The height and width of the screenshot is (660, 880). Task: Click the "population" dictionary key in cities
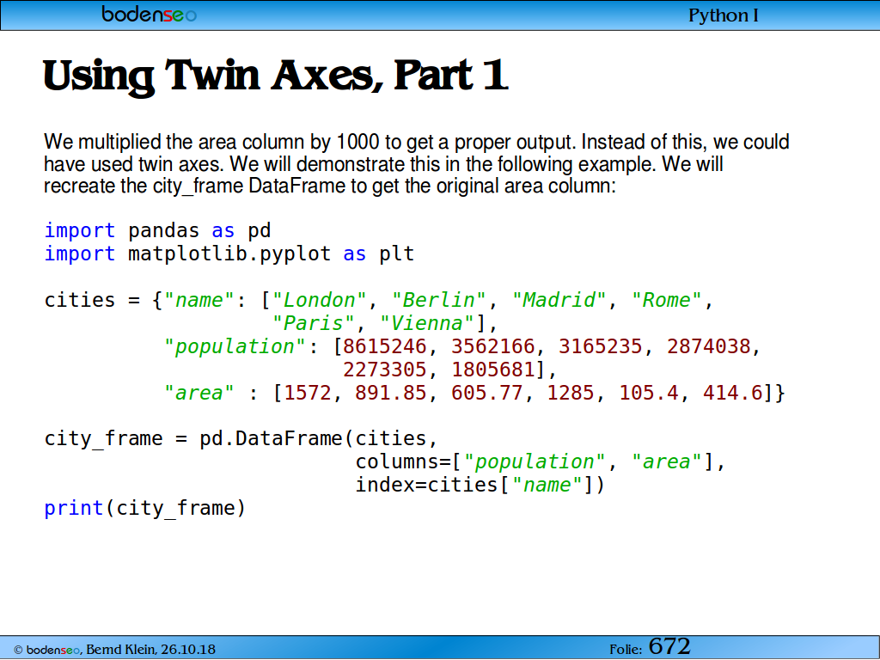click(x=235, y=346)
